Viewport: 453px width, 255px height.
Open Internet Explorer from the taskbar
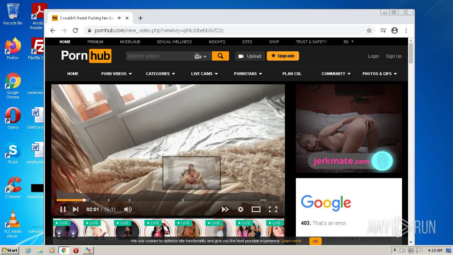pyautogui.click(x=28, y=250)
